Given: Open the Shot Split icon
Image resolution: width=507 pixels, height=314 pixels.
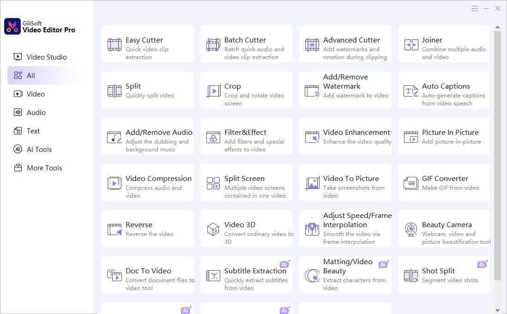Looking at the screenshot, I should 411,276.
